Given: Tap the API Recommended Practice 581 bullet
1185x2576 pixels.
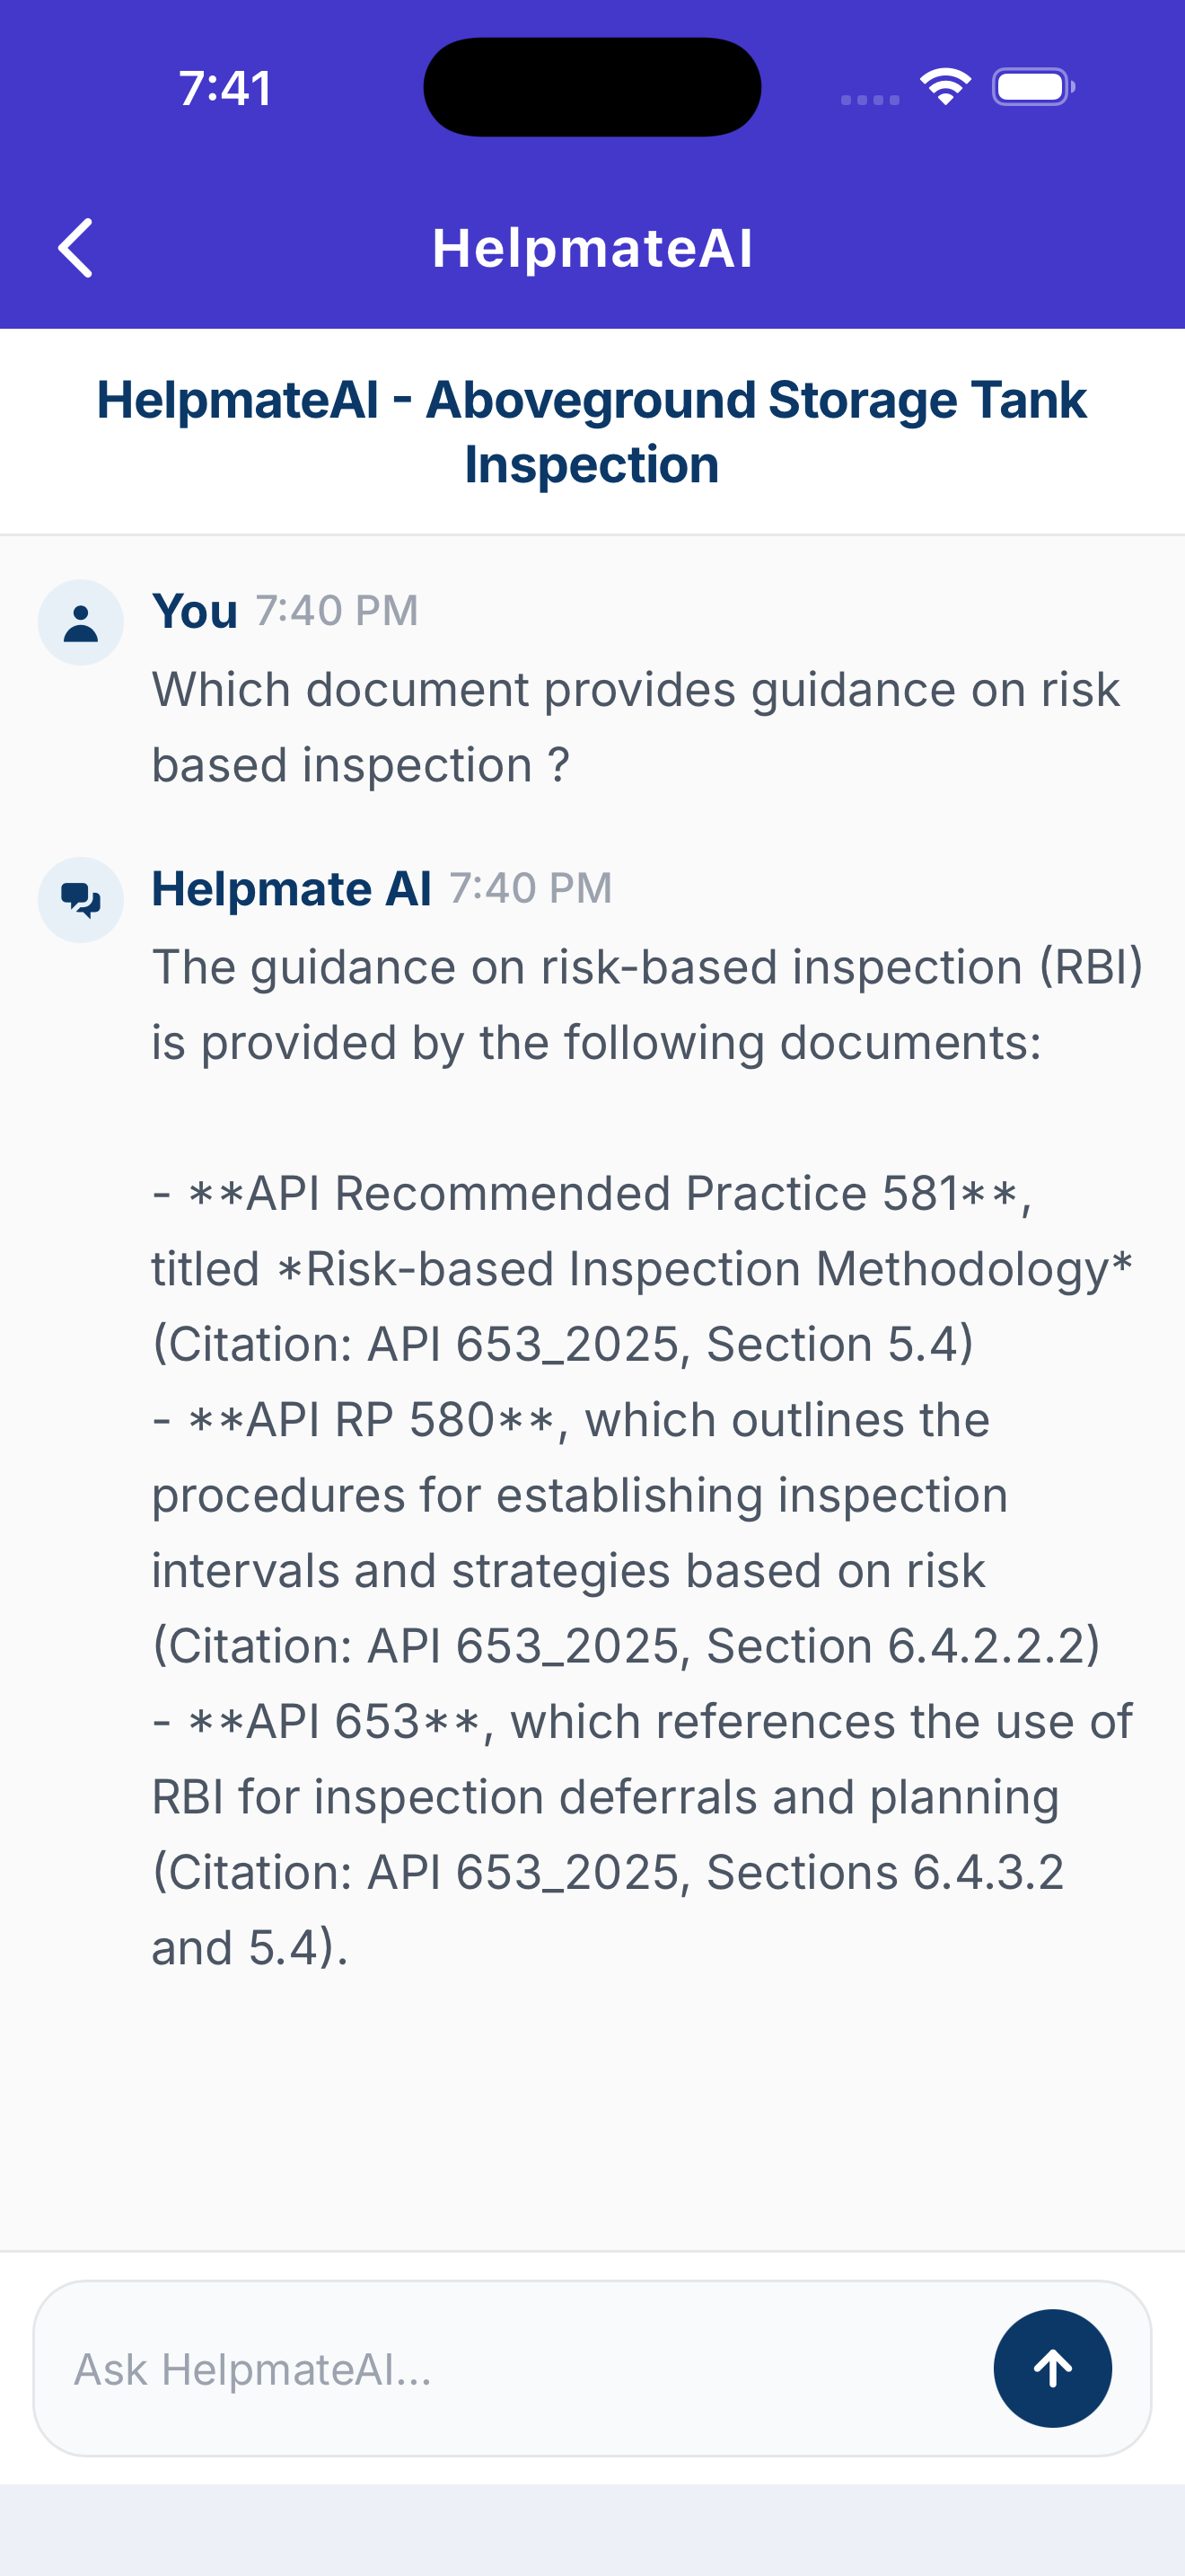Looking at the screenshot, I should pos(643,1268).
